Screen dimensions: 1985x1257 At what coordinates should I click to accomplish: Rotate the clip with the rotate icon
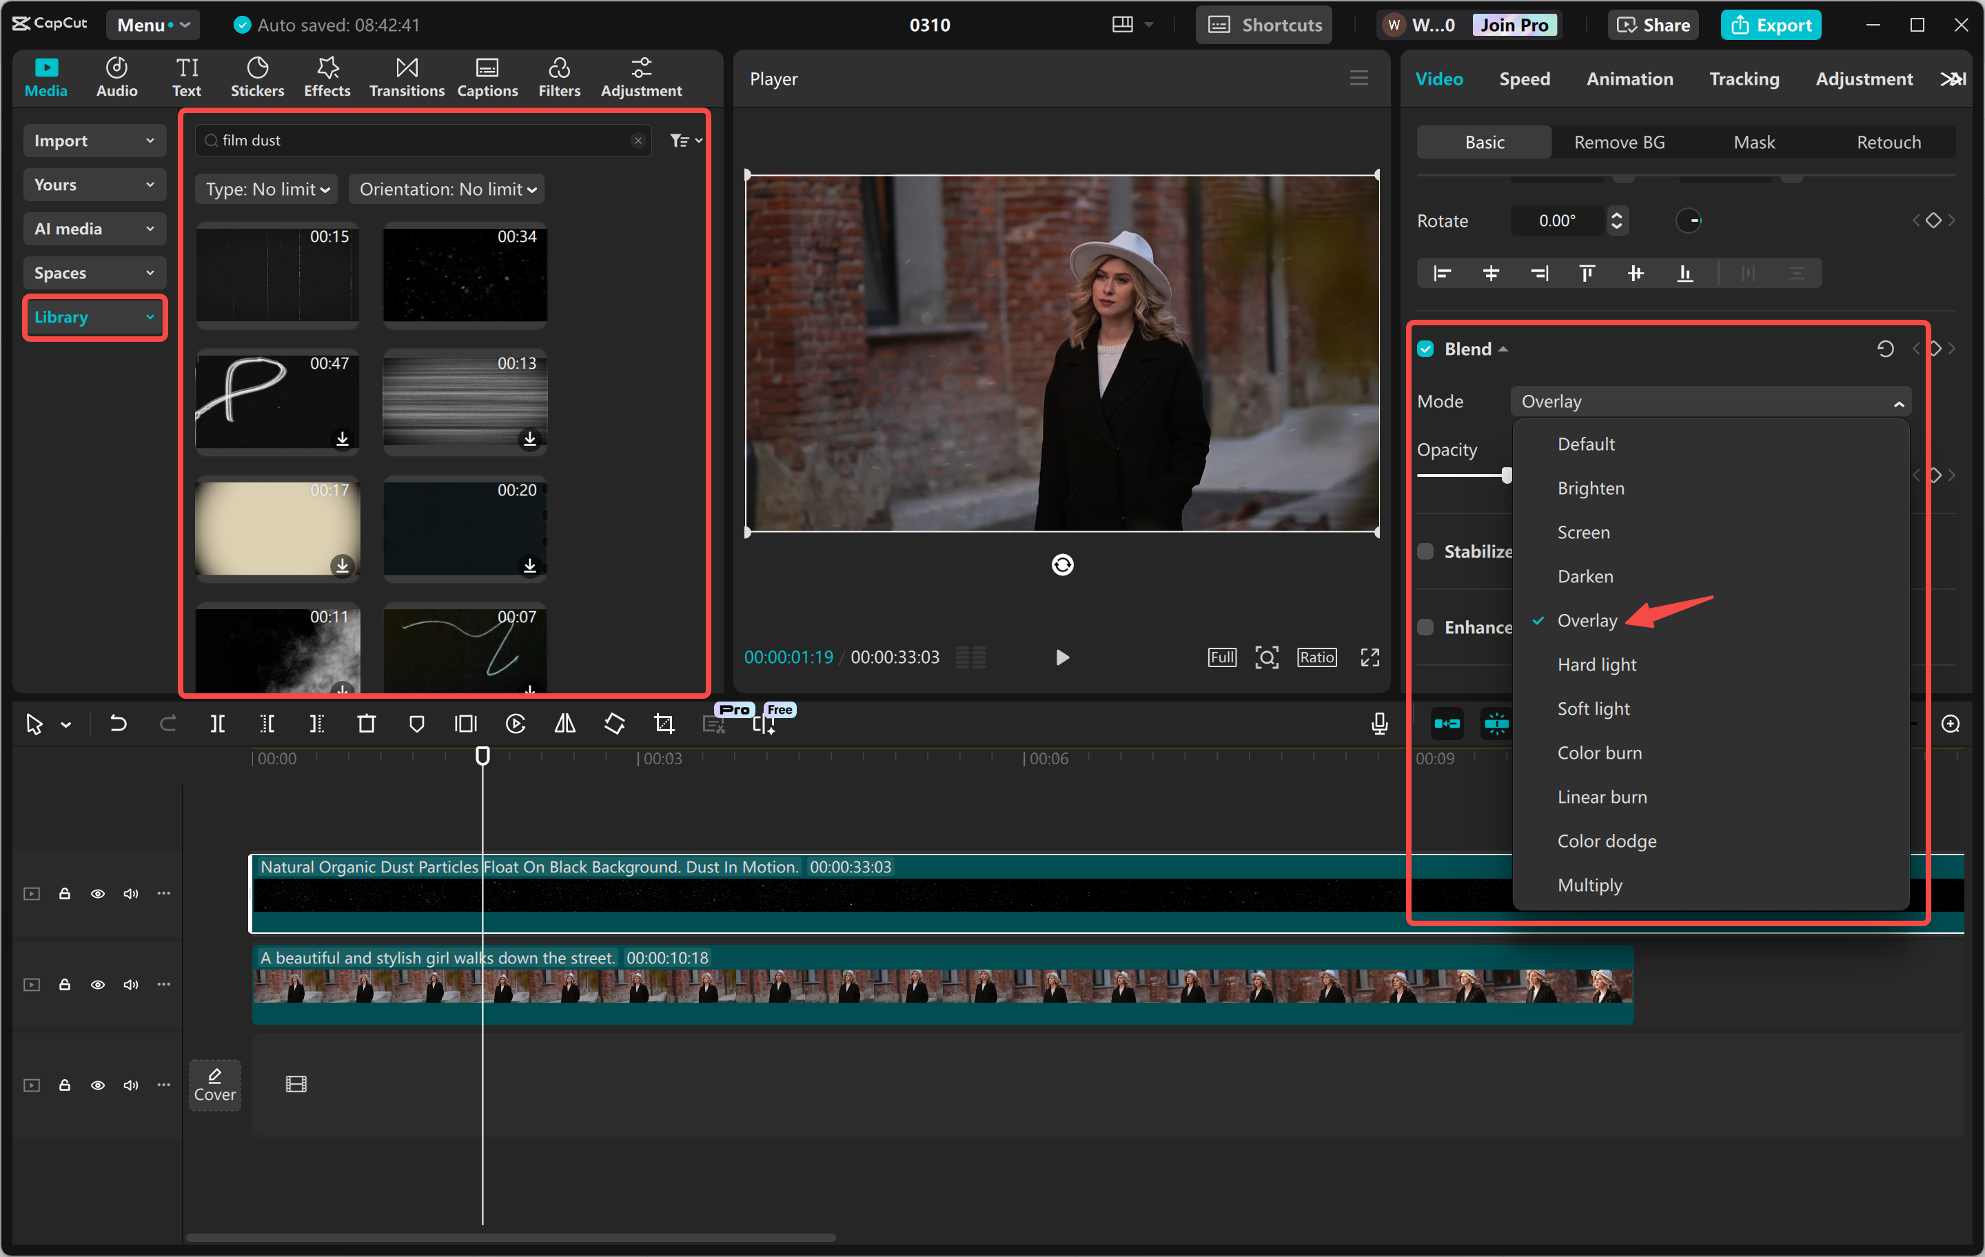[614, 724]
